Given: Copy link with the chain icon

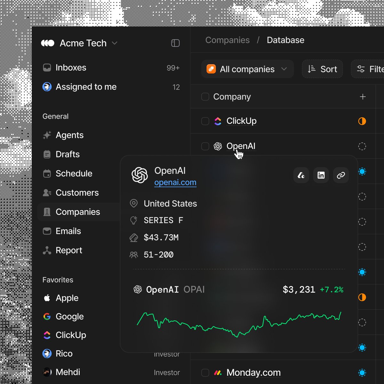Looking at the screenshot, I should (x=341, y=175).
